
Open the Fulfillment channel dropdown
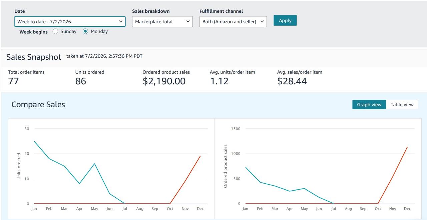[x=233, y=22]
